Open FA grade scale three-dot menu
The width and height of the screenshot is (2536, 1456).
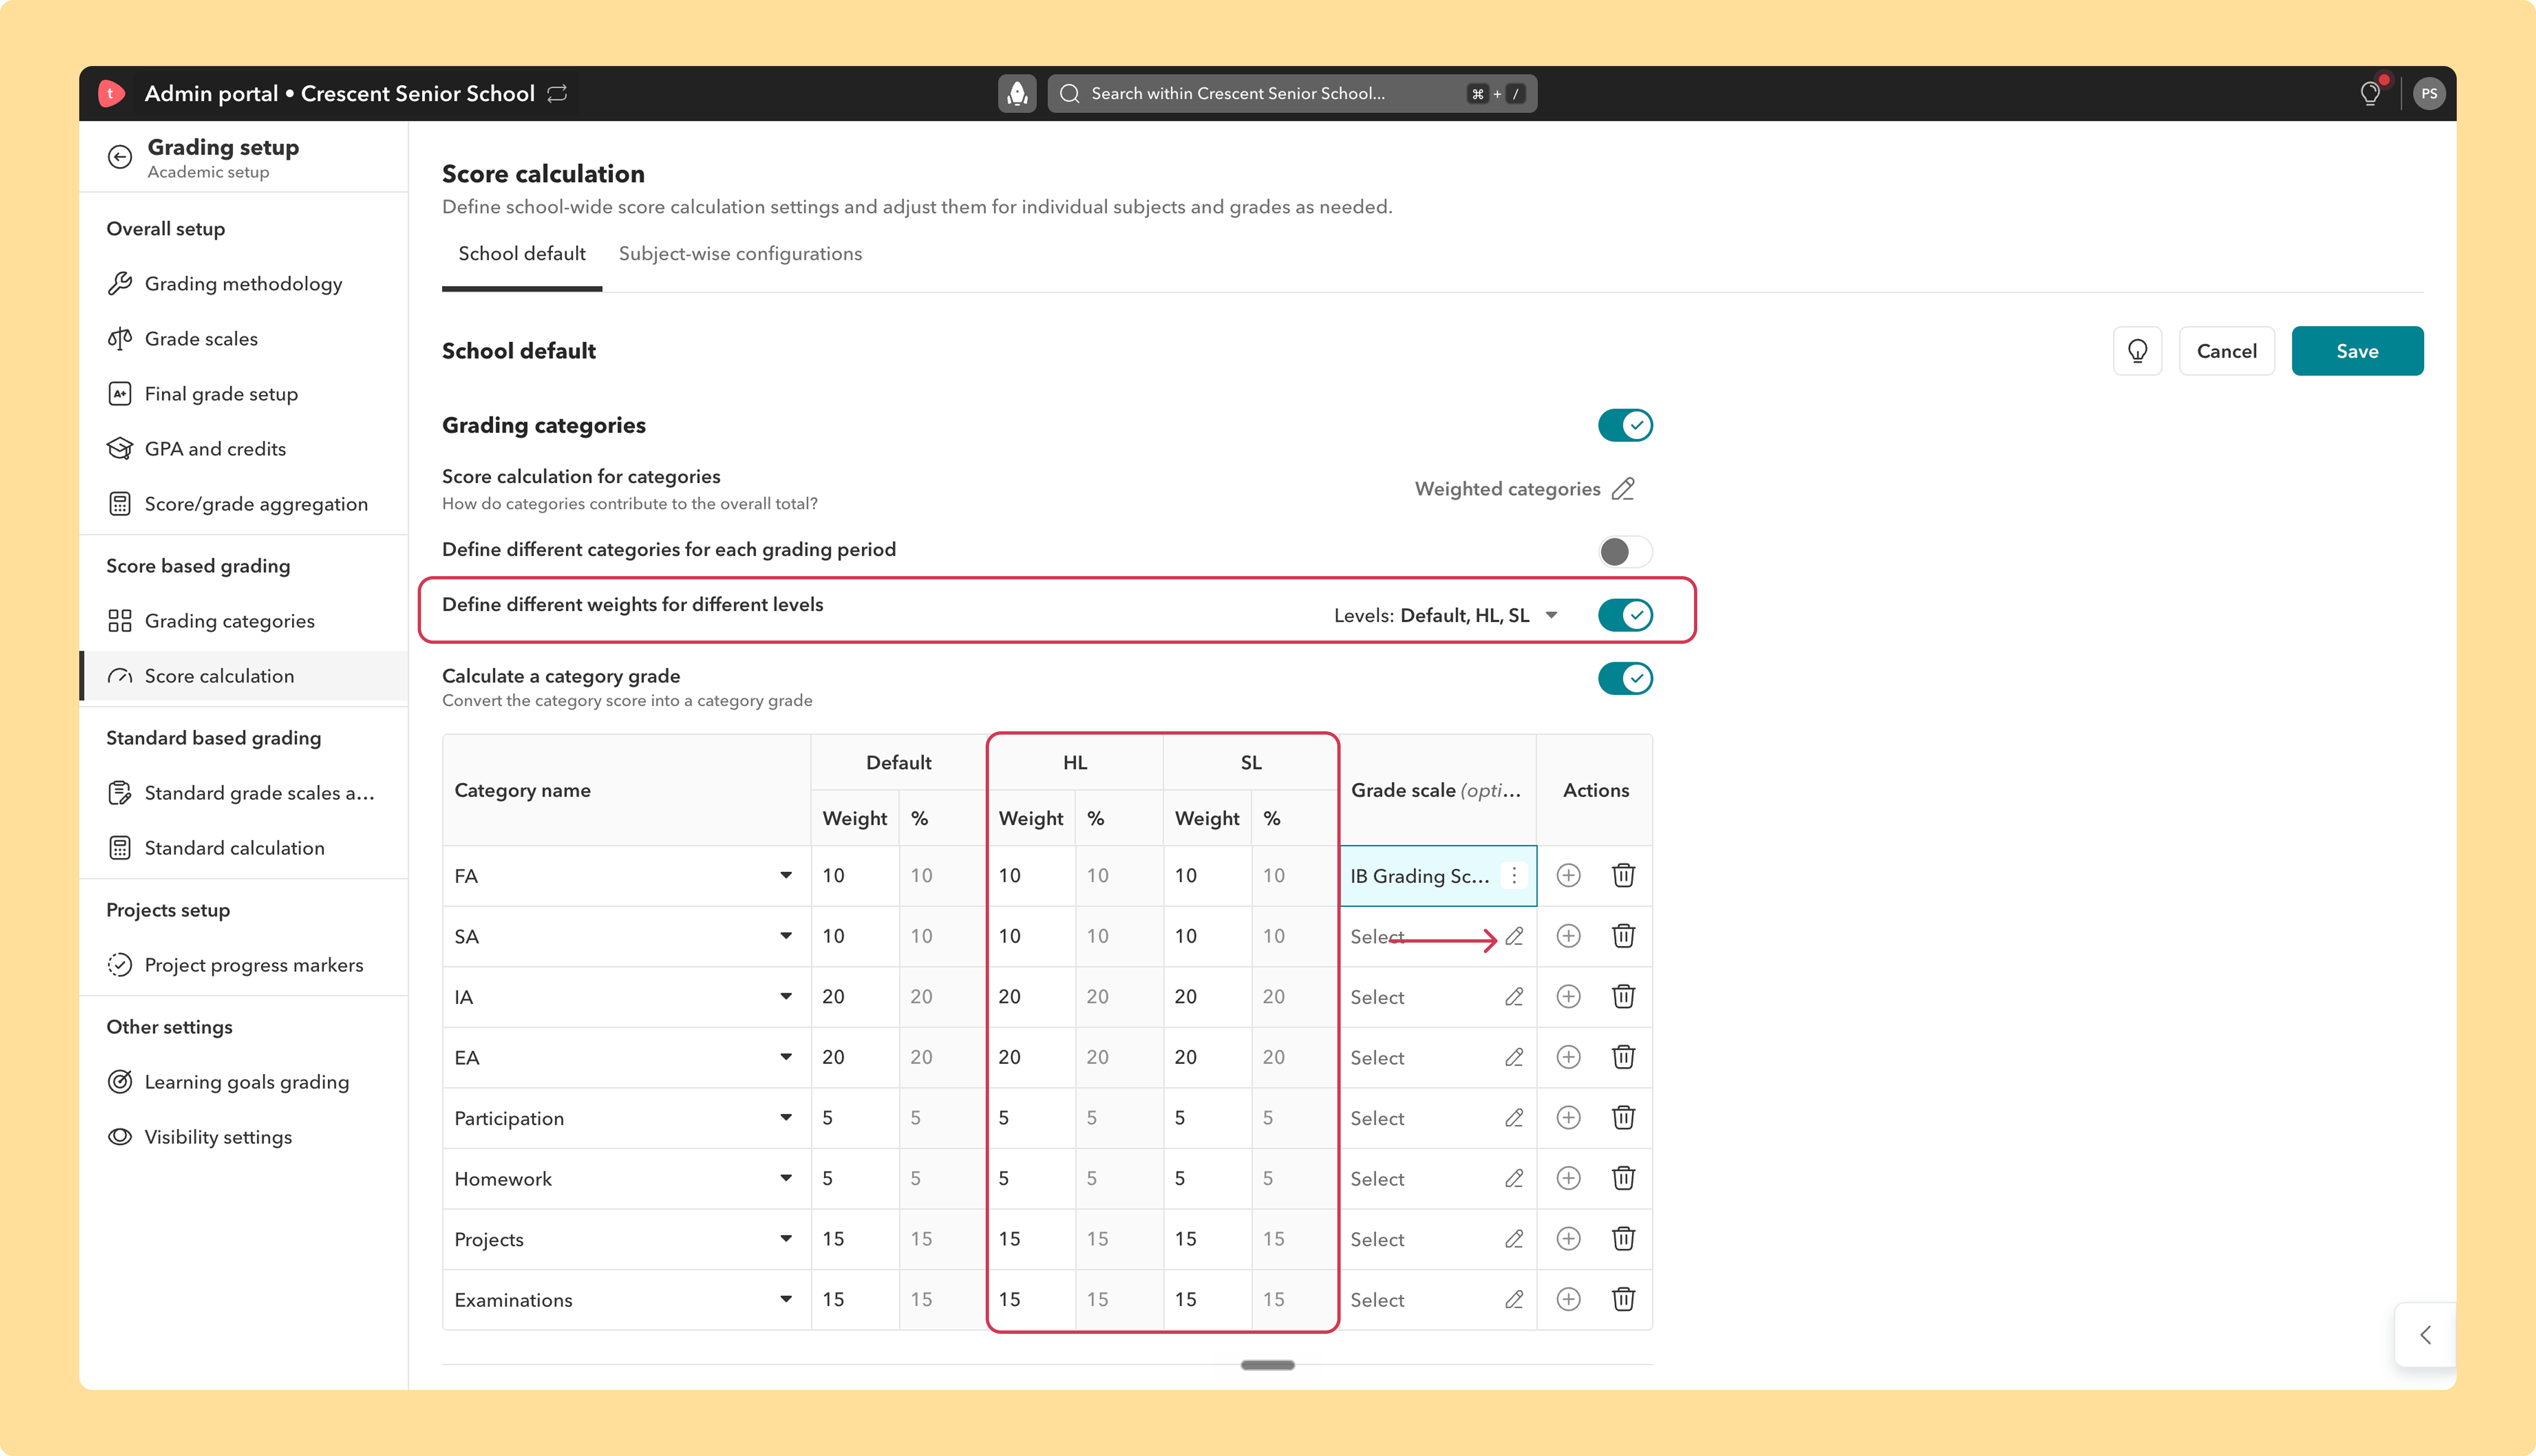point(1514,876)
